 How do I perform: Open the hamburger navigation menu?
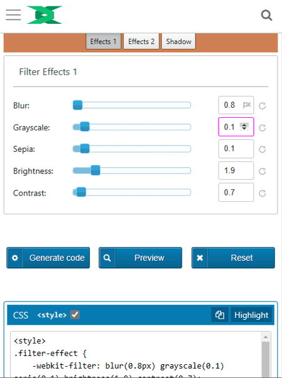[13, 15]
